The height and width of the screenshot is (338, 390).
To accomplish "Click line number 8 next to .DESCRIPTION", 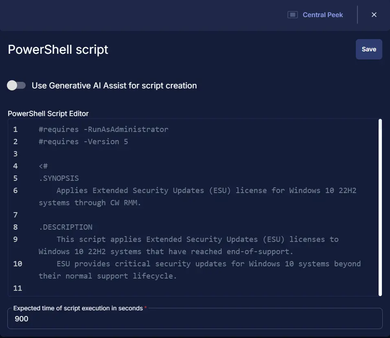I will (x=15, y=227).
